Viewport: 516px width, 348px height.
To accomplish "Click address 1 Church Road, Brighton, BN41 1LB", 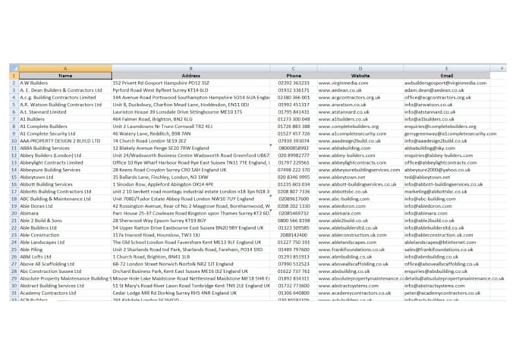I will click(x=191, y=256).
